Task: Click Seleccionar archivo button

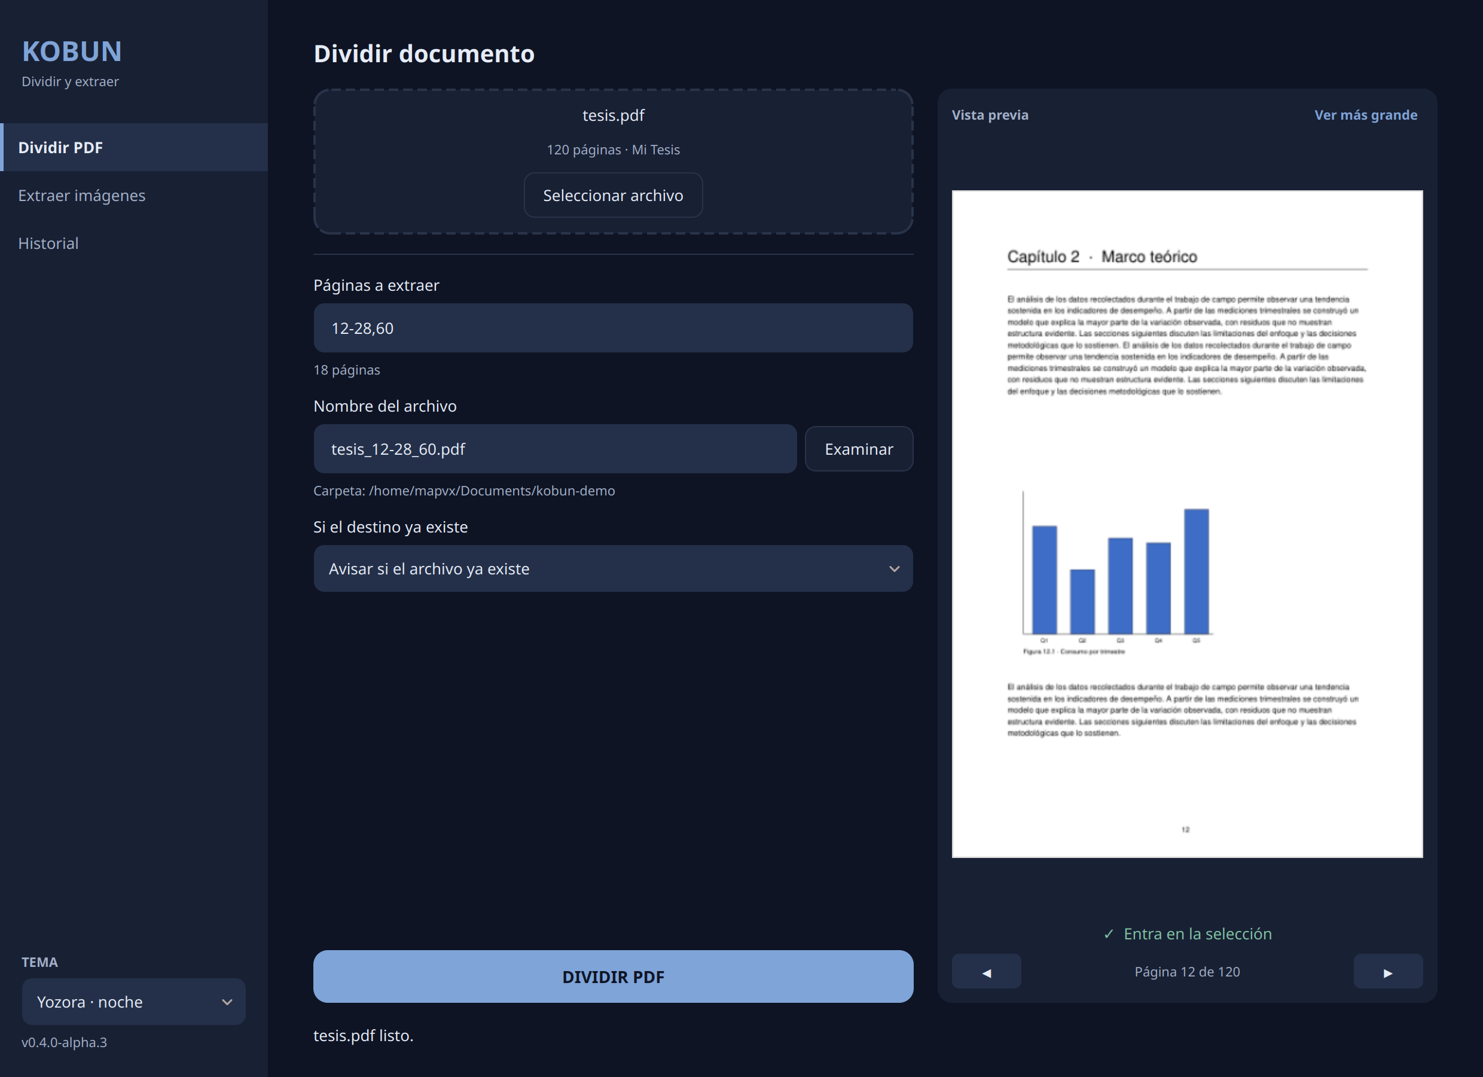Action: (x=613, y=195)
